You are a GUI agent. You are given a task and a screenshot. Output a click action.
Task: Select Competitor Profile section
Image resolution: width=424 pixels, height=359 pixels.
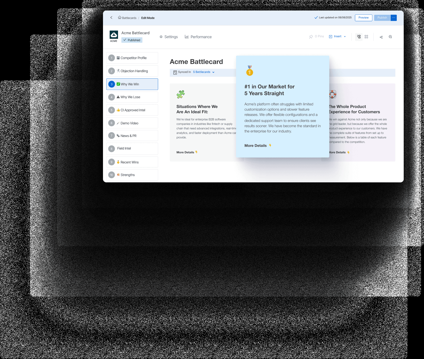click(132, 58)
